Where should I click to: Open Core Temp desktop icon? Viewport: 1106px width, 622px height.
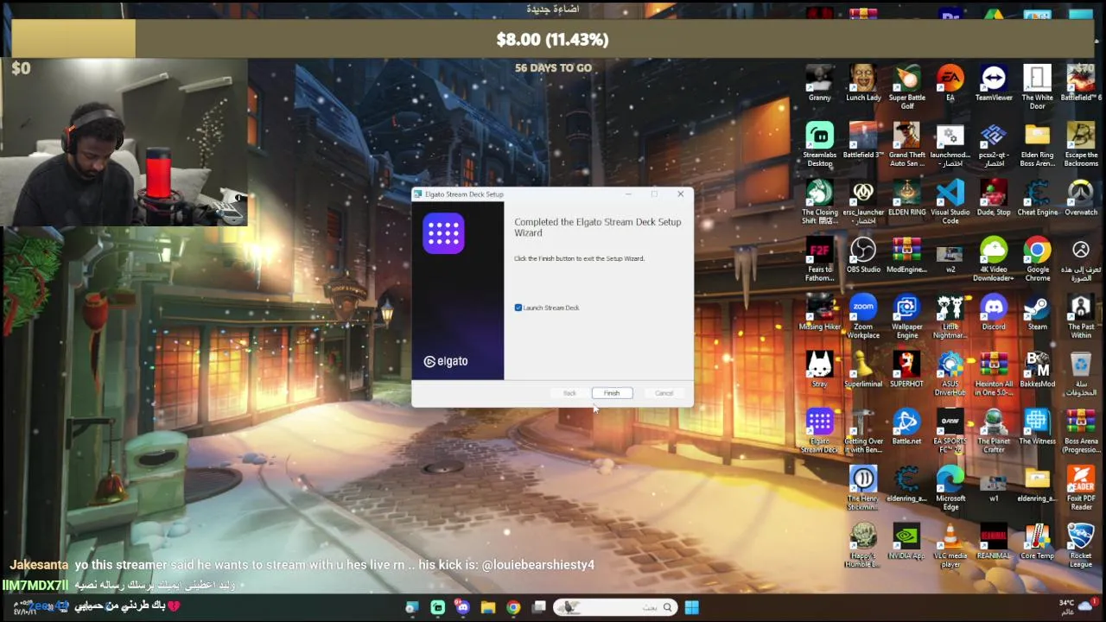click(x=1037, y=542)
